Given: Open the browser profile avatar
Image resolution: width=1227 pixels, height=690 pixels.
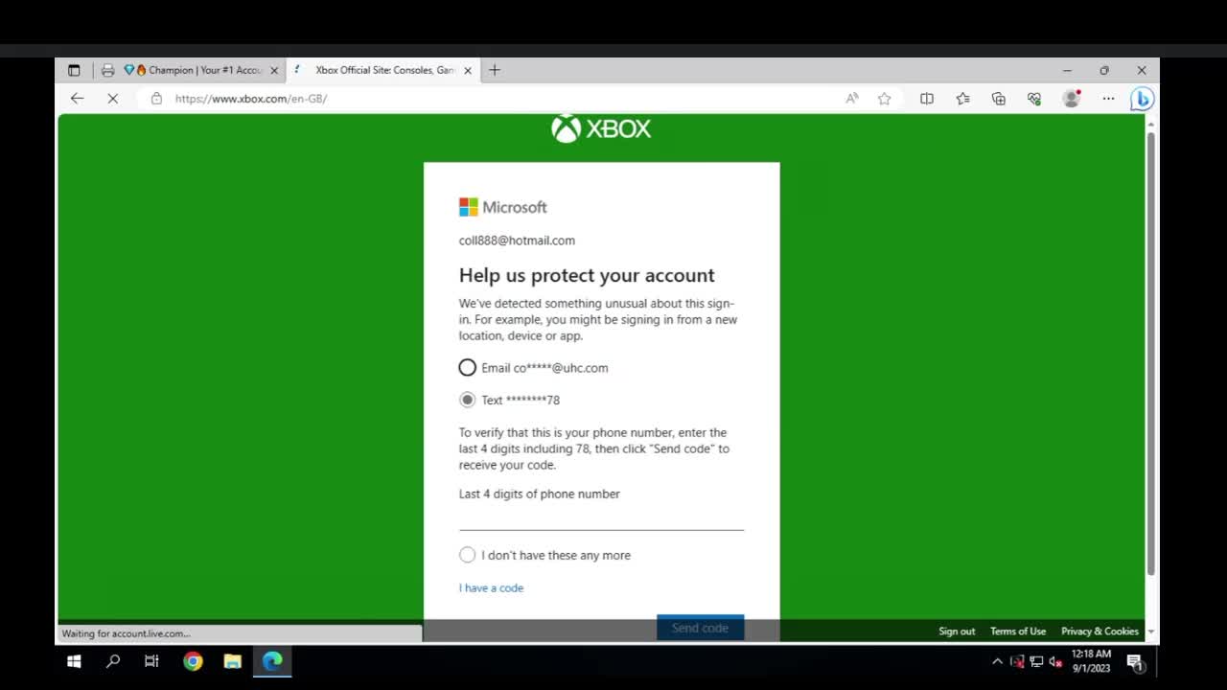Looking at the screenshot, I should (1071, 99).
